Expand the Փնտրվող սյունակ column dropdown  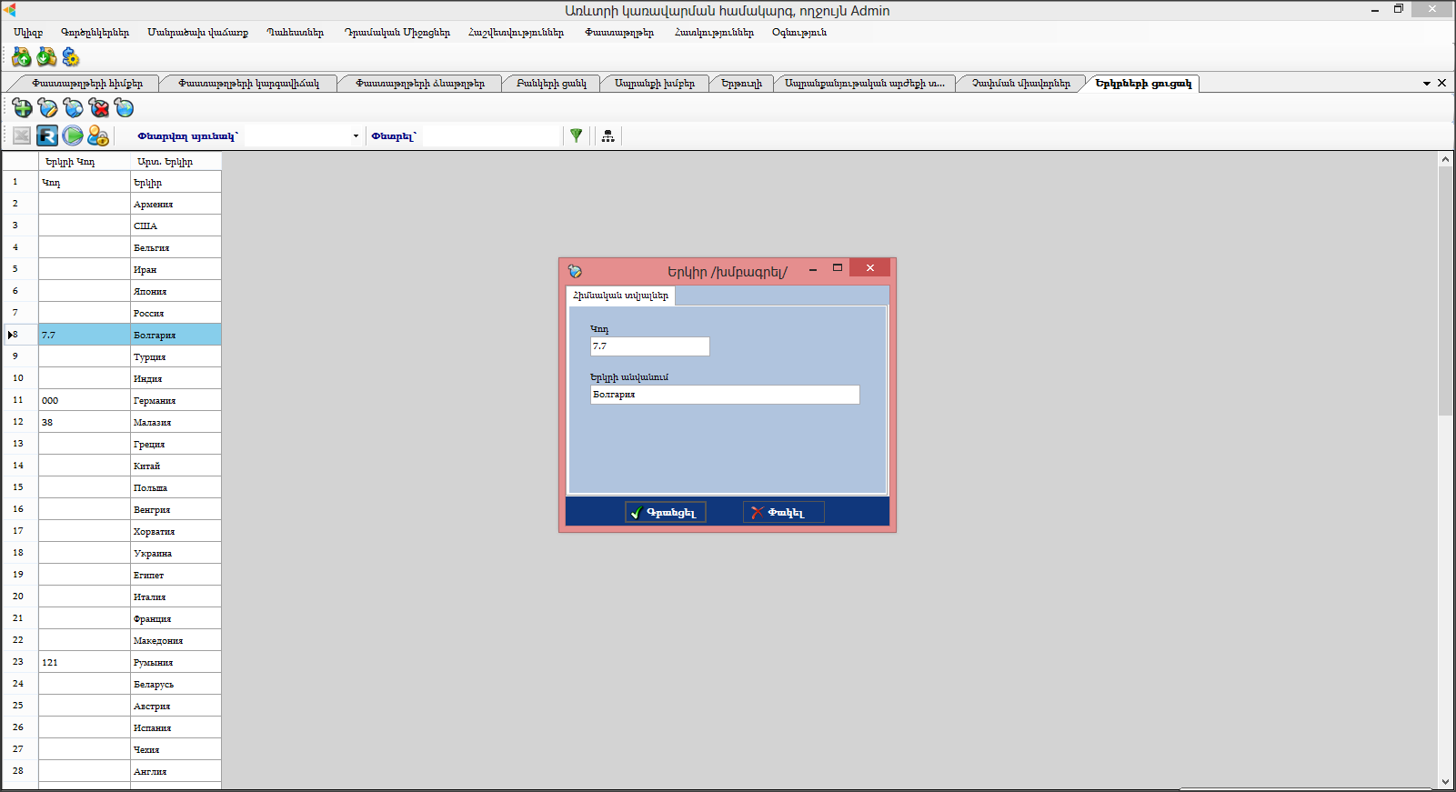[356, 136]
